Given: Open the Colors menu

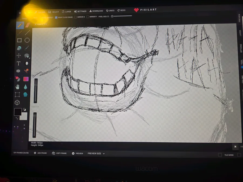Looking at the screenshot, I should (x=40, y=12).
